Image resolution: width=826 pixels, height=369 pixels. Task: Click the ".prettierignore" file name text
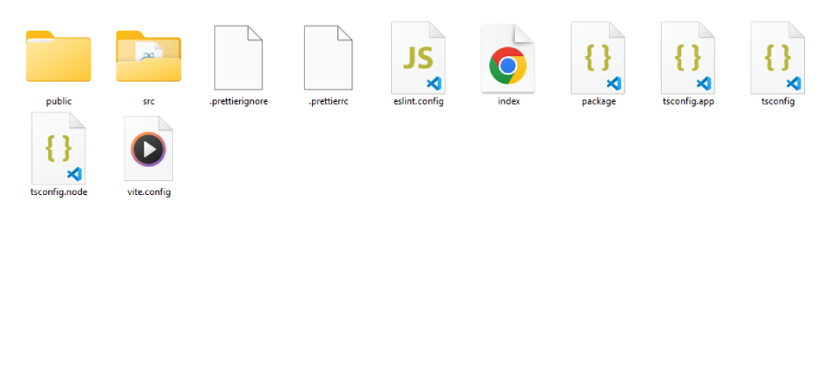point(238,101)
